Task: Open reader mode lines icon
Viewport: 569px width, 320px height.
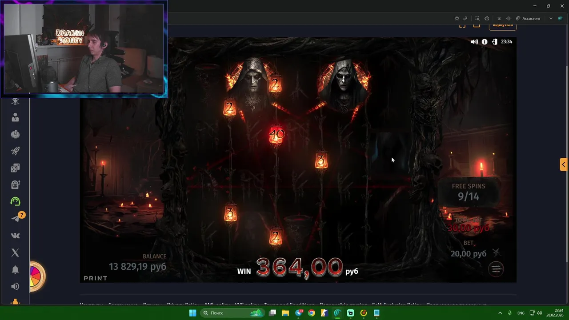Action: click(x=499, y=19)
